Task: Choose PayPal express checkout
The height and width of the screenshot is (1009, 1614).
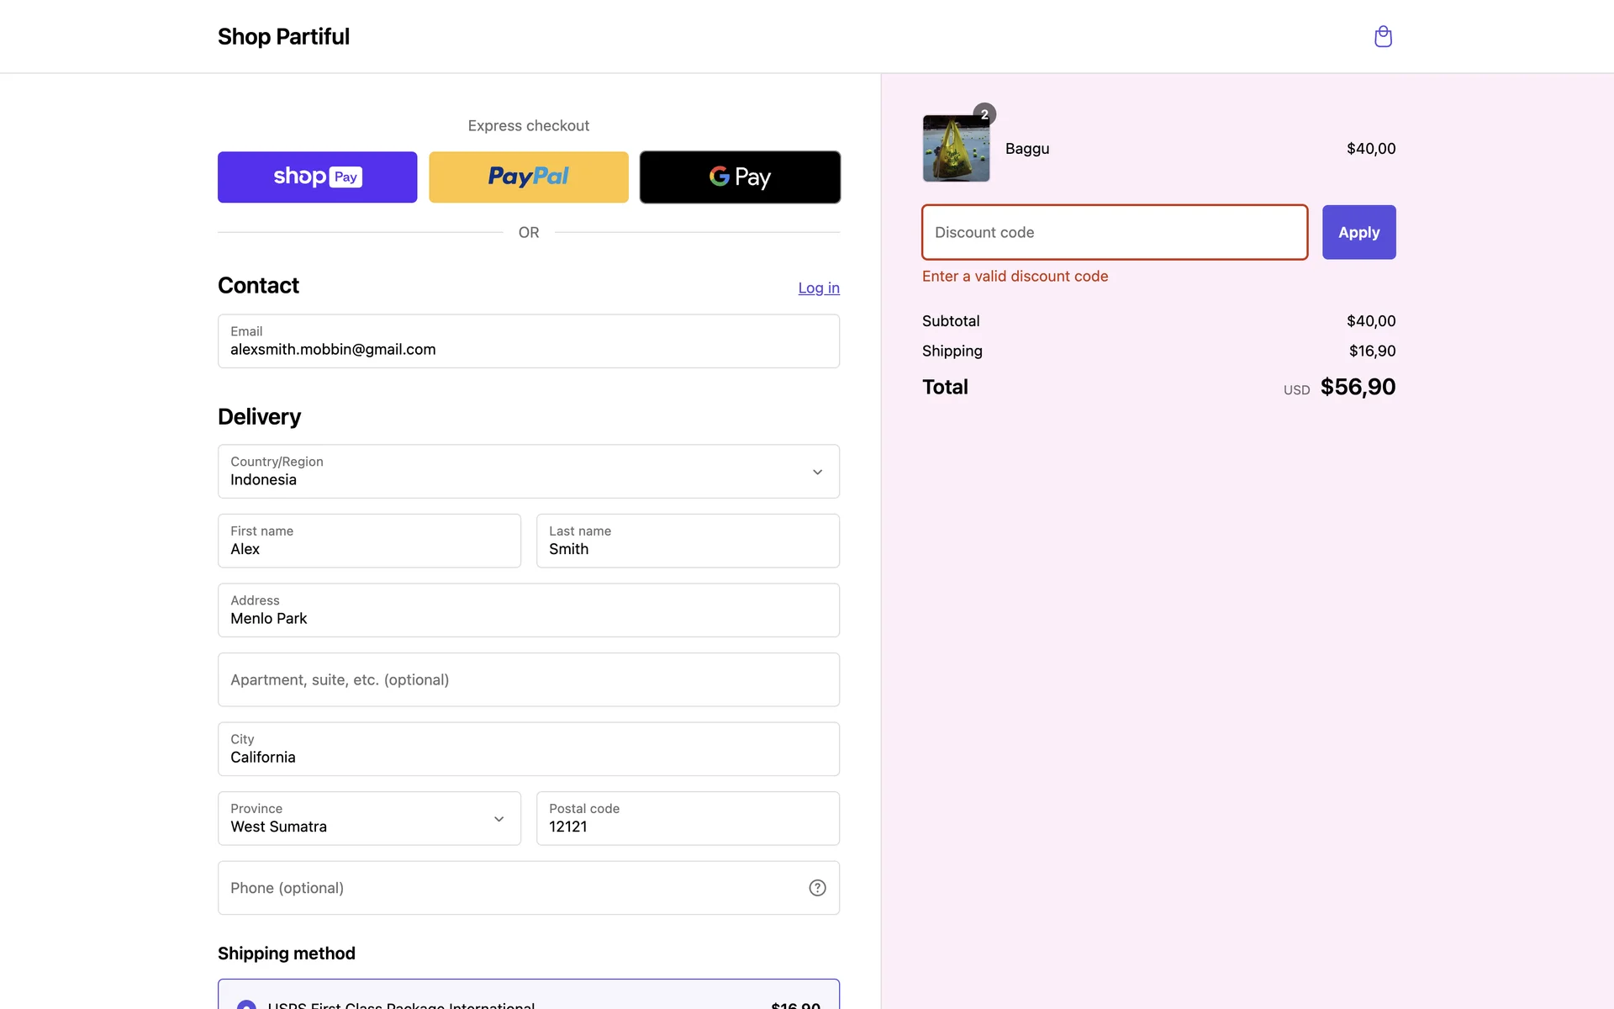Action: [x=528, y=177]
